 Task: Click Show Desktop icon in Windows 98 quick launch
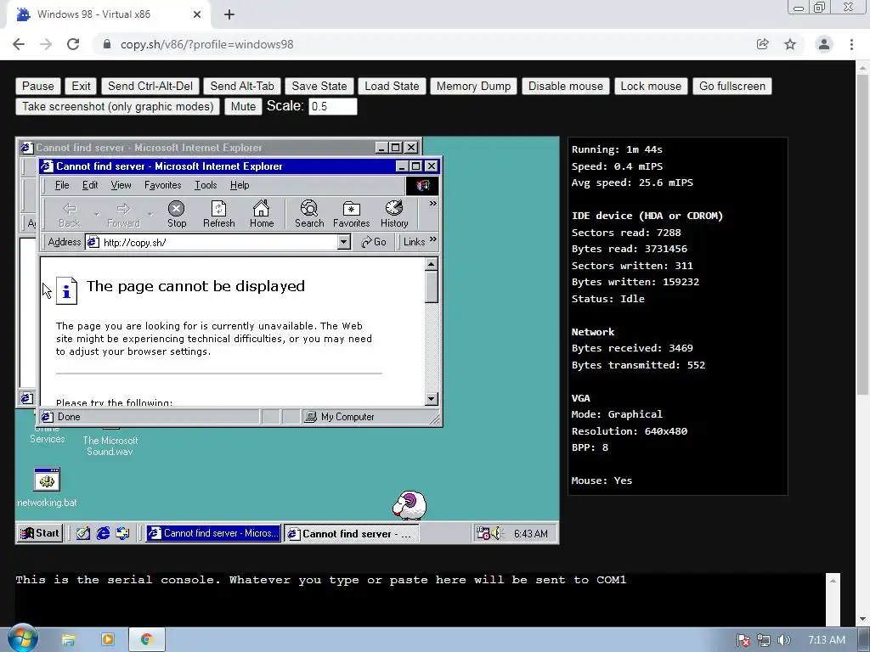[83, 533]
